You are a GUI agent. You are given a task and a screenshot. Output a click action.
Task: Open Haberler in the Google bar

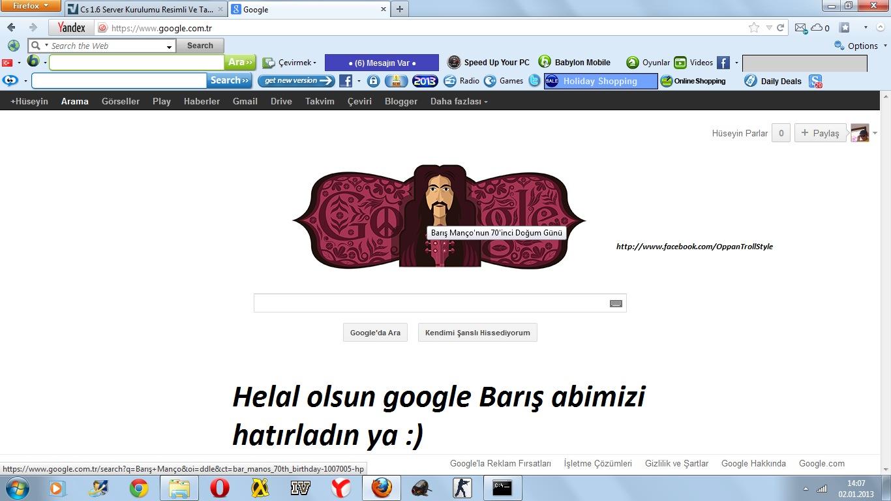tap(202, 101)
